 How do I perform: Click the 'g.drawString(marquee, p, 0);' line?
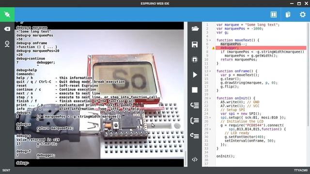(249, 83)
